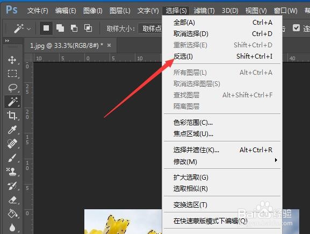The height and width of the screenshot is (234, 310).
Task: Click the Intersect with Selection icon
Action: (88, 29)
